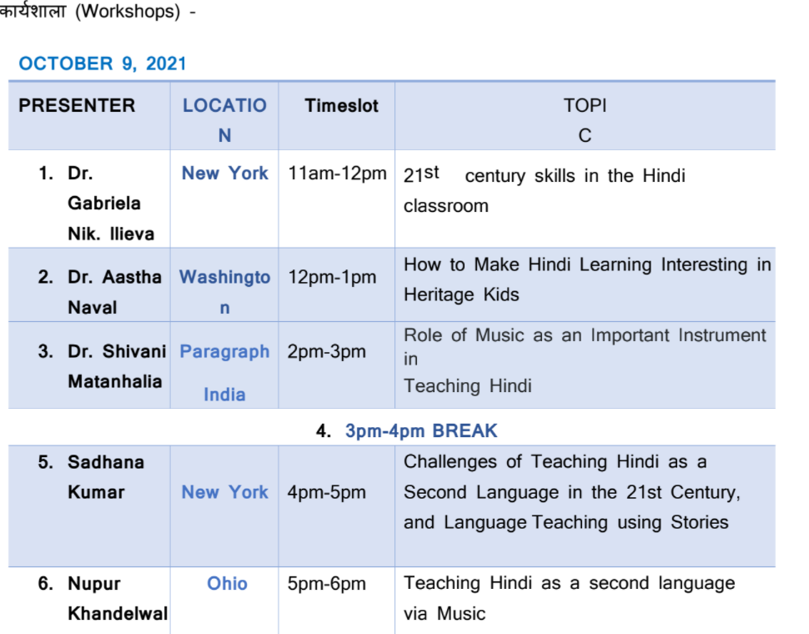Click the OCTOBER 9, 2021 date heading
The width and height of the screenshot is (809, 634).
pyautogui.click(x=103, y=63)
